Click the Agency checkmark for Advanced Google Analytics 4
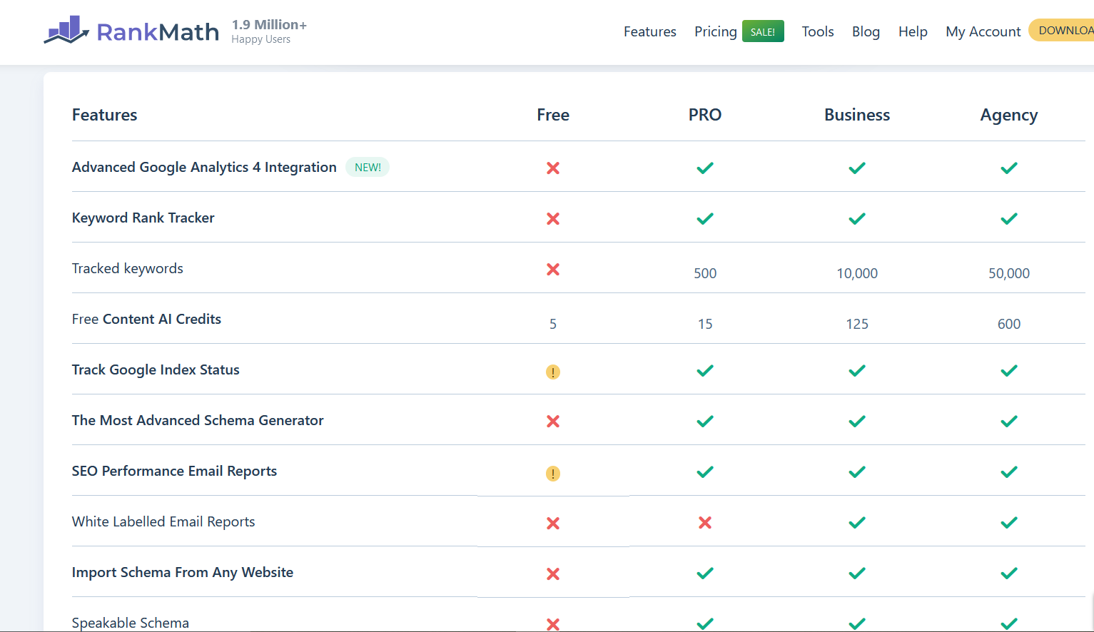The image size is (1094, 632). pyautogui.click(x=1009, y=168)
